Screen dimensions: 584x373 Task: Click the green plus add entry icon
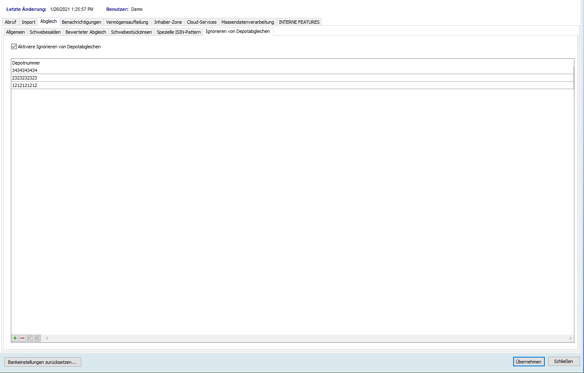point(15,338)
